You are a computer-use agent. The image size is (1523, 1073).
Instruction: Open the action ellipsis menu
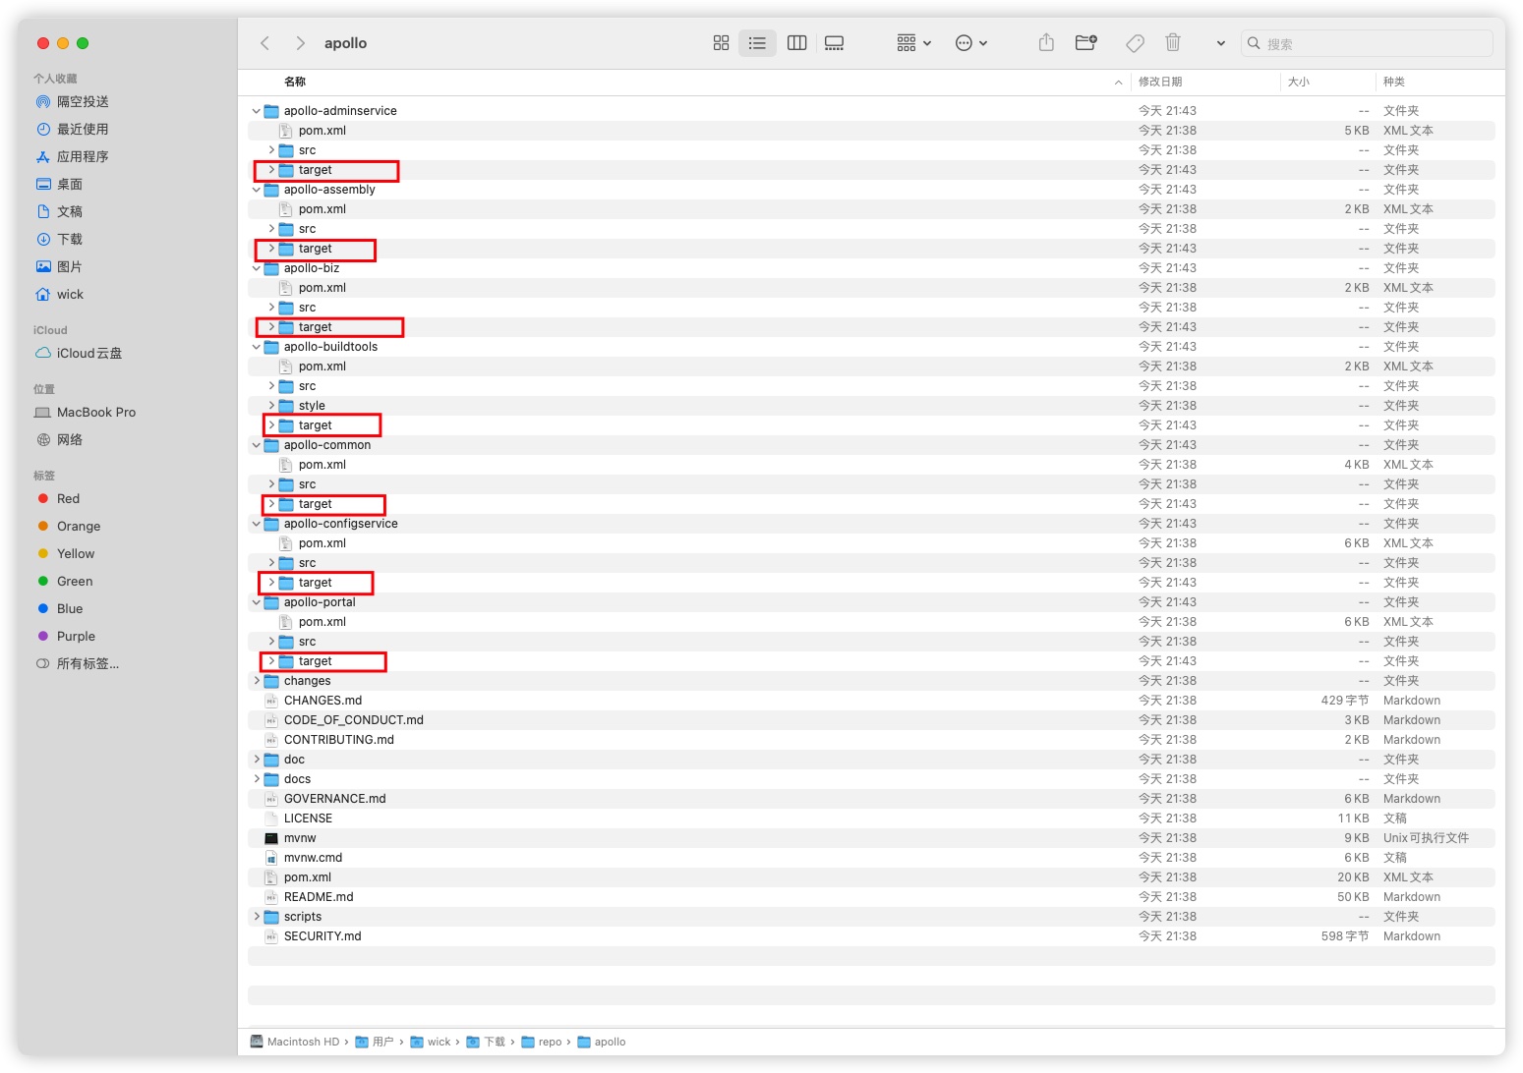[x=971, y=43]
